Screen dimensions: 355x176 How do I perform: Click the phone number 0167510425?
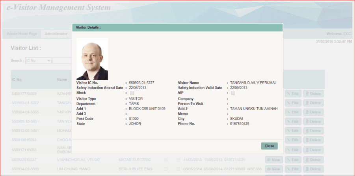[240, 124]
